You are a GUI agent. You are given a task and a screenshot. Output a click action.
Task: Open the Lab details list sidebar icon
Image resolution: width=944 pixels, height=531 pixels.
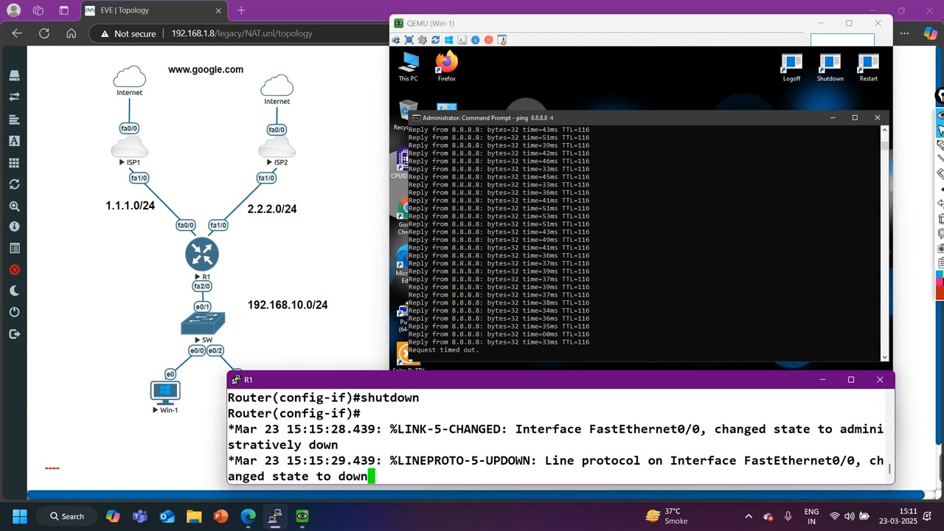pos(14,249)
